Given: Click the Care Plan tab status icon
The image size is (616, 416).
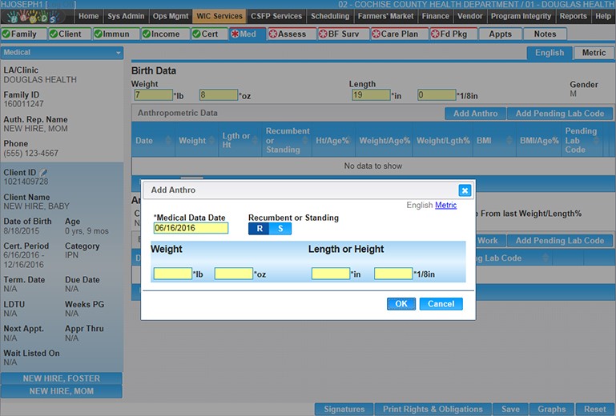Looking at the screenshot, I should click(x=376, y=34).
